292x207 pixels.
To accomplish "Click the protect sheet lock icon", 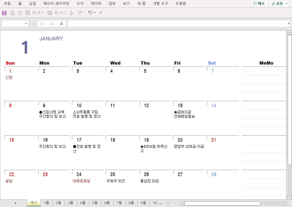I will point(50,13).
